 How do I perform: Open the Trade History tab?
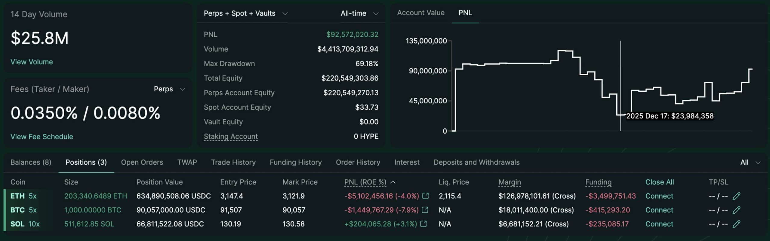tap(233, 162)
